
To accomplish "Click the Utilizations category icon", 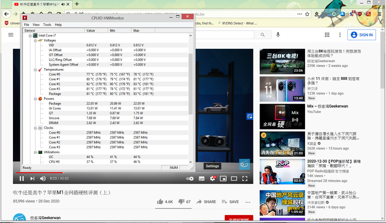I will click(40, 152).
